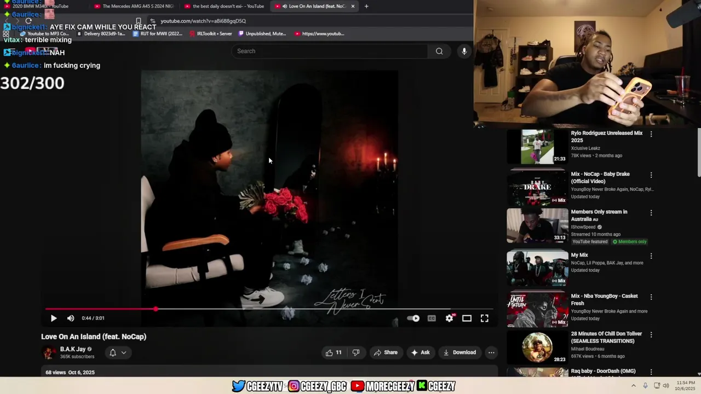Screen dimensions: 701x394
Task: Open the Delivery 8023d9 bookmark
Action: (101, 33)
